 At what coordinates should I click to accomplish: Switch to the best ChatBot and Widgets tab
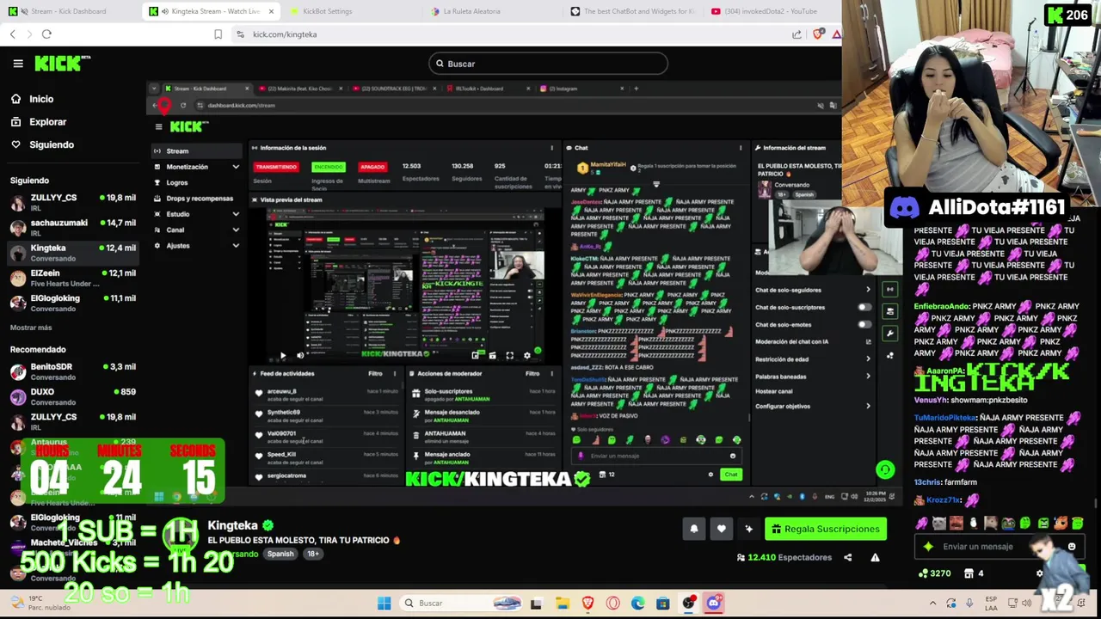click(x=633, y=11)
